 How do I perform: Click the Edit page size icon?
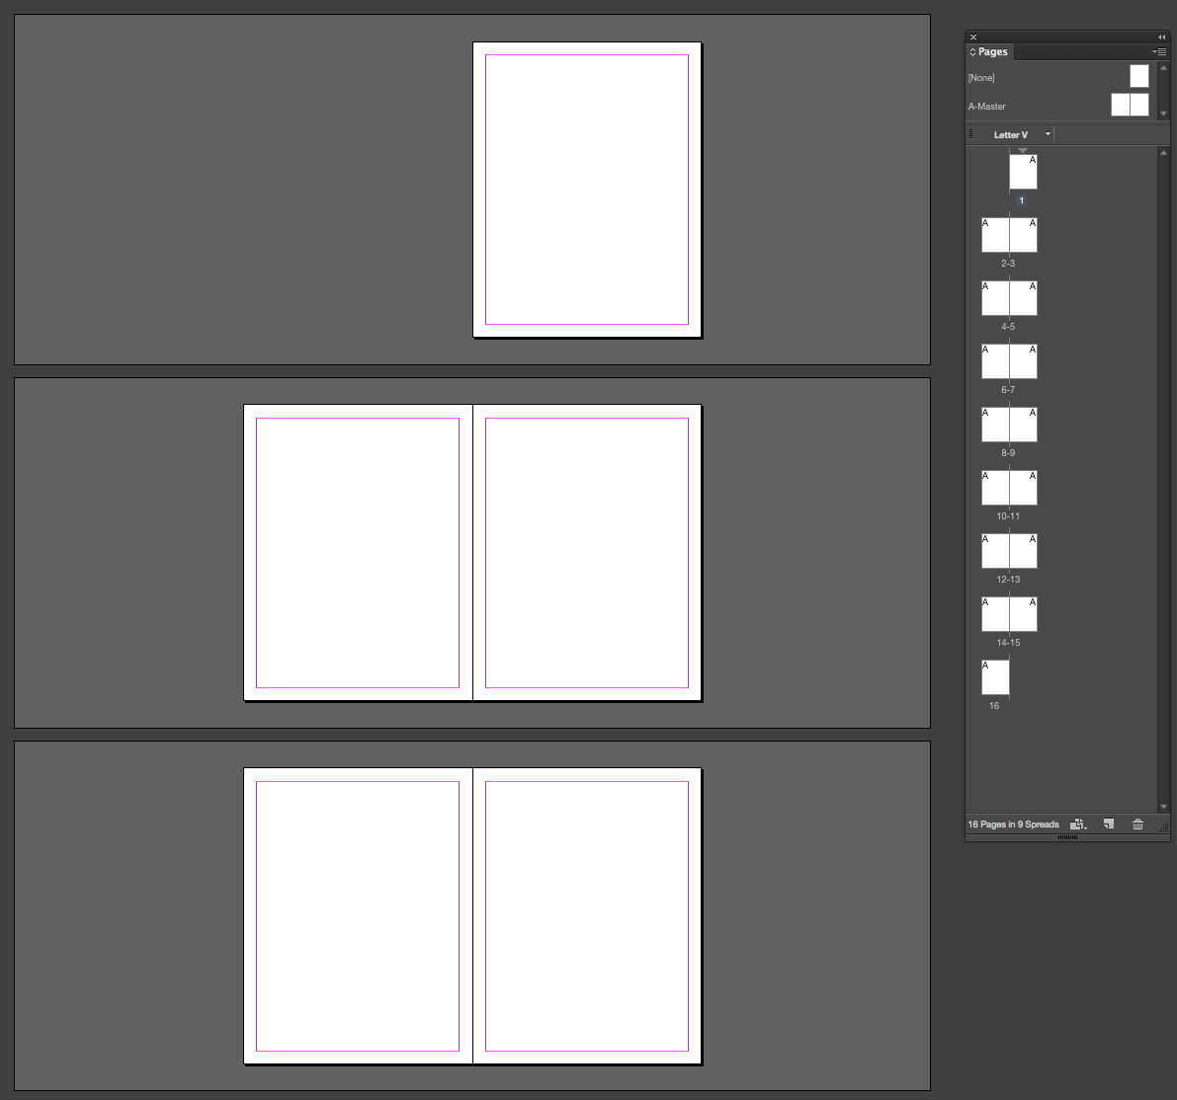pyautogui.click(x=1078, y=825)
